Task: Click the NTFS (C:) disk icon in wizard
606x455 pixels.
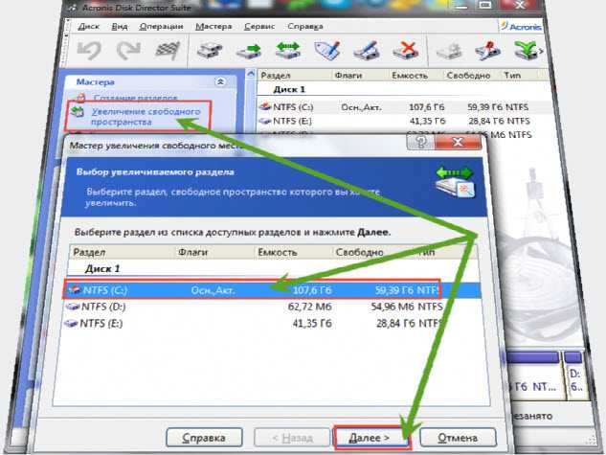Action: click(x=74, y=289)
